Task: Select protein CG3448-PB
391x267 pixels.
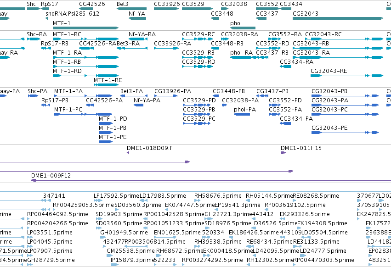Action: click(215, 96)
